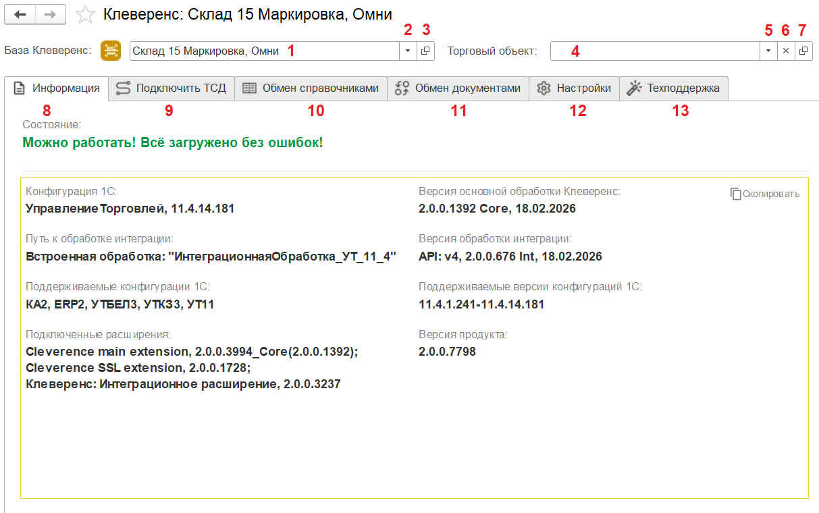Clear the Торговый объект field

click(x=786, y=51)
